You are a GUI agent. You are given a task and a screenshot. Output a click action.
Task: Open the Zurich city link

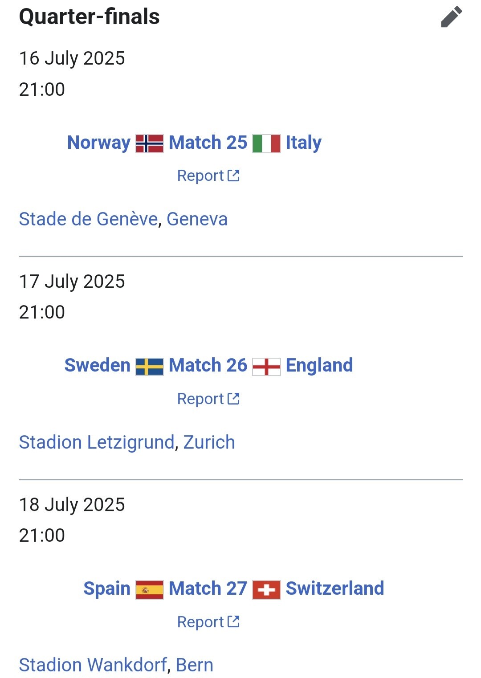point(209,442)
